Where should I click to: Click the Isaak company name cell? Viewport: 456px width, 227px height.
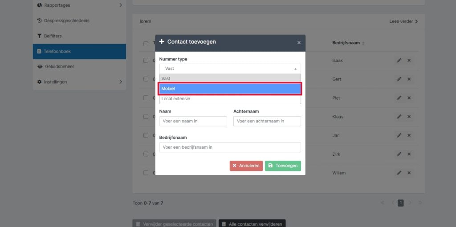338,61
